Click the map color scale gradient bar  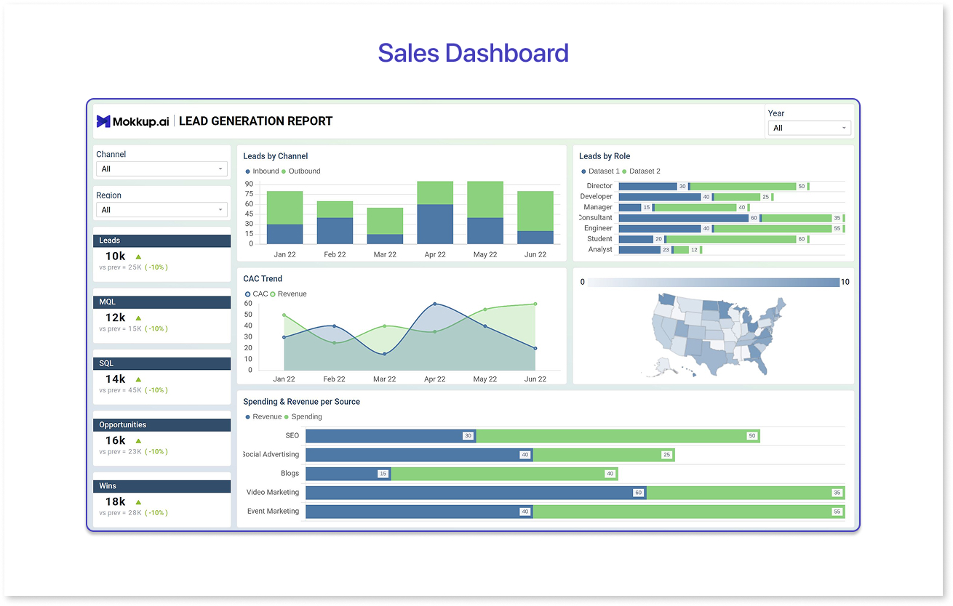point(713,282)
